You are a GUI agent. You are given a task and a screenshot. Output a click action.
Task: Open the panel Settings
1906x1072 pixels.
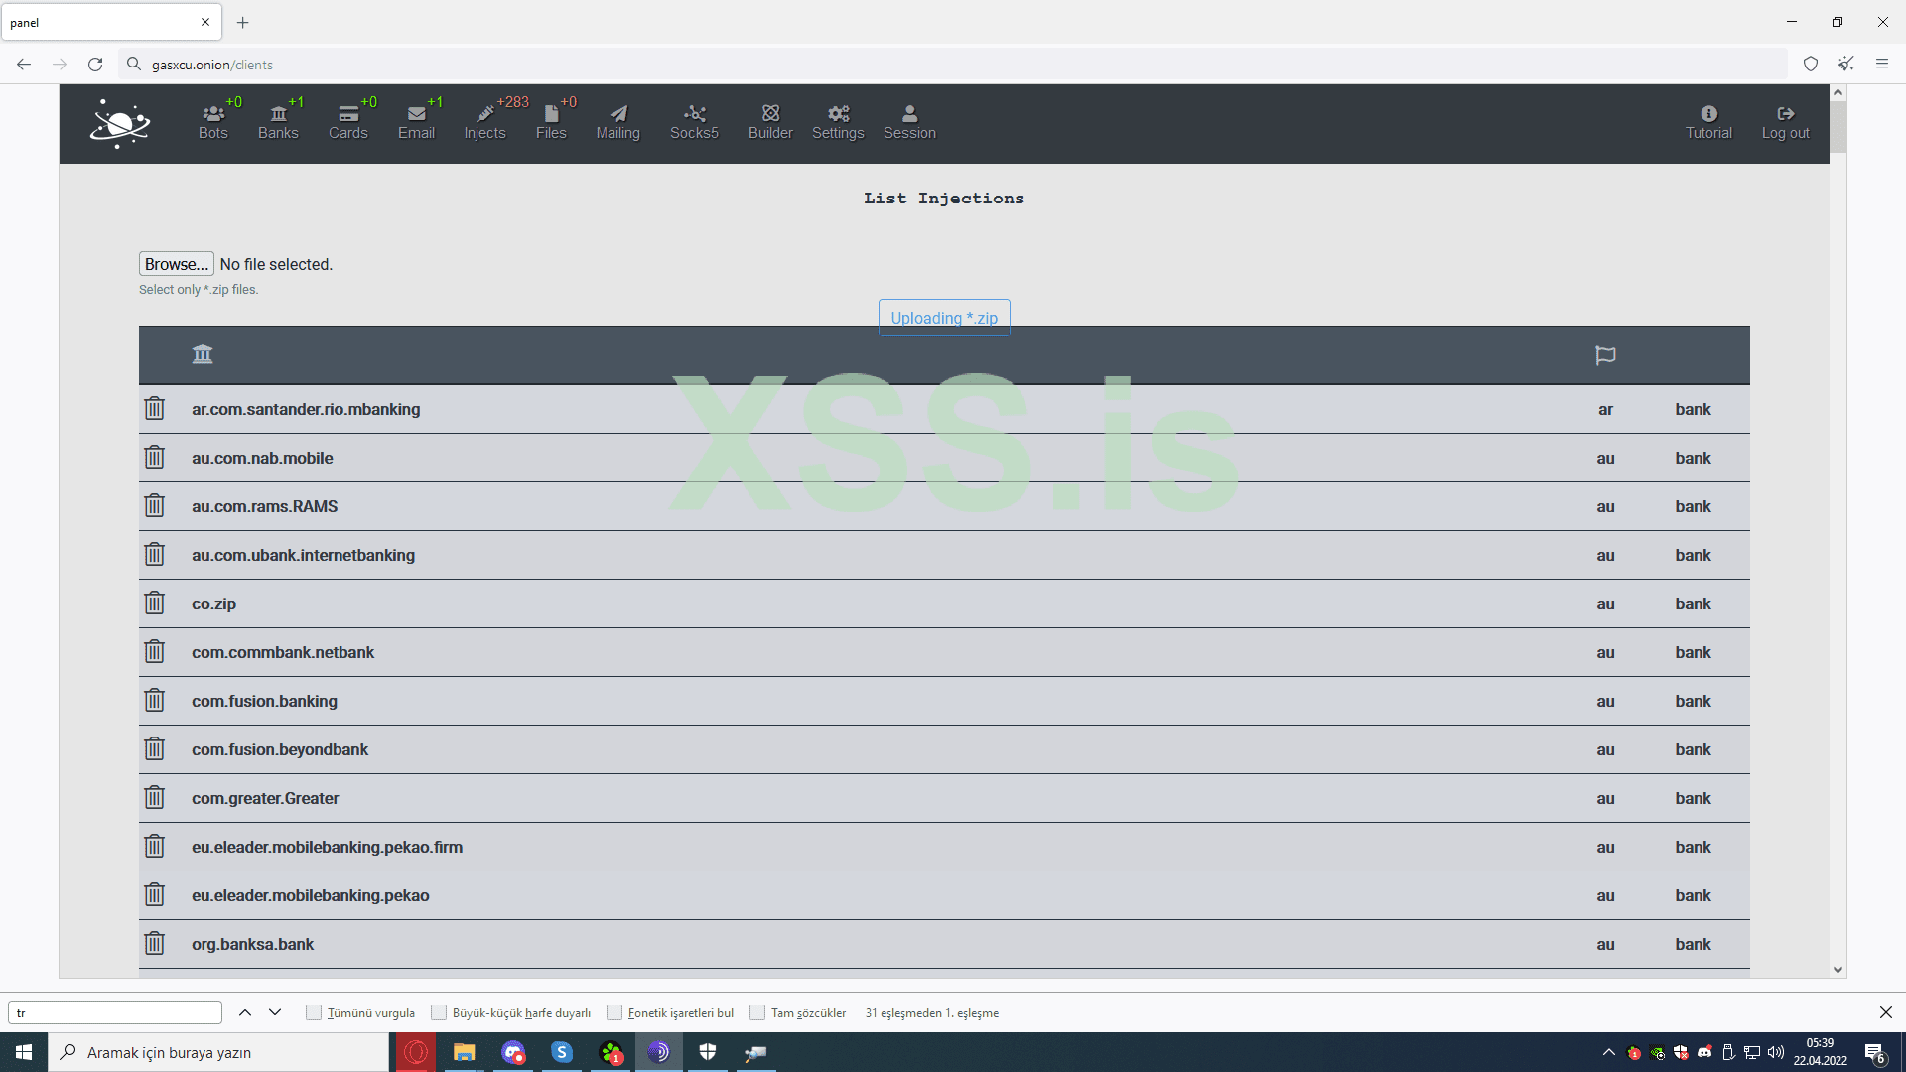838,121
